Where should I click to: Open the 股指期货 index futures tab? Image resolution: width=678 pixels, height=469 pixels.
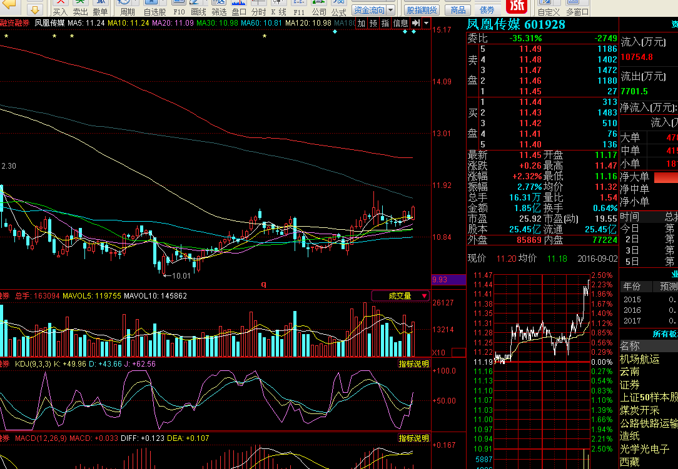pos(422,9)
